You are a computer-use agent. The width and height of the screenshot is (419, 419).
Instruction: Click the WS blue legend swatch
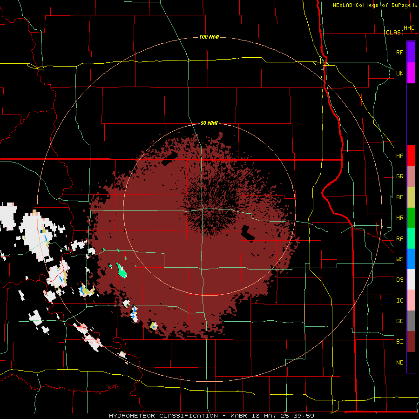tap(411, 259)
